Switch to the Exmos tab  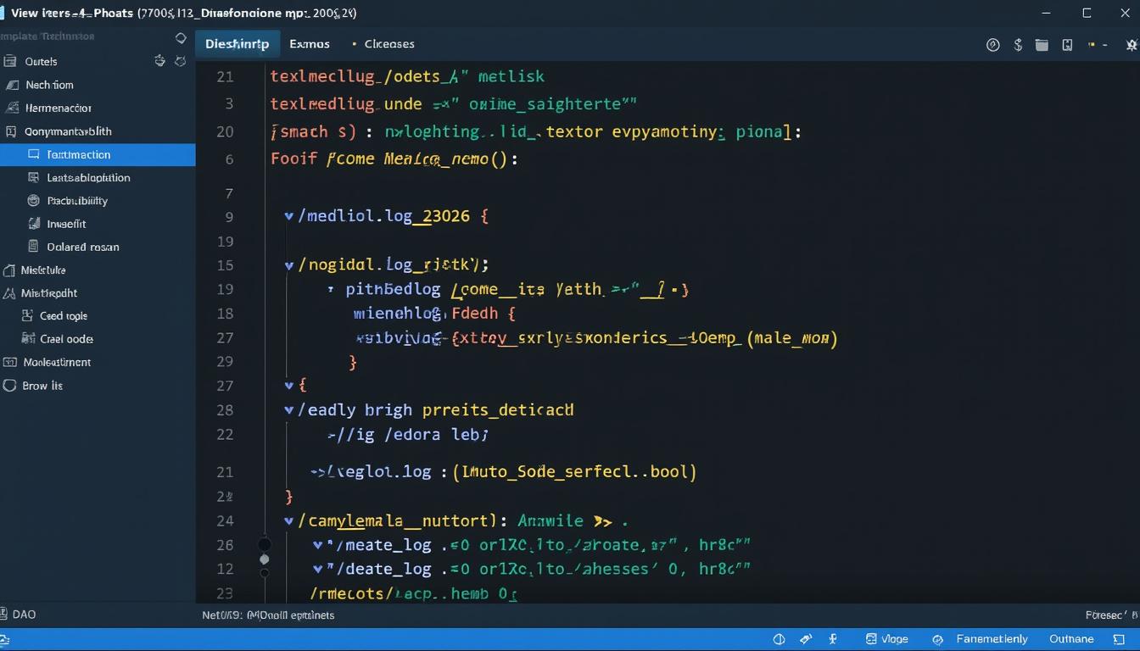[309, 43]
